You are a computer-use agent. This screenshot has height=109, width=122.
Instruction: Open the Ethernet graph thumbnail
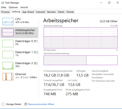pyautogui.click(x=8, y=77)
